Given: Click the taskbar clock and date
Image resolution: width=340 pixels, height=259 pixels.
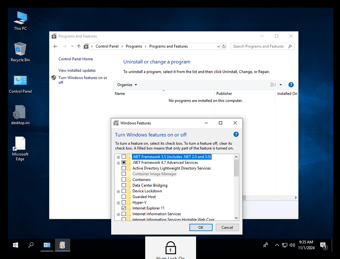Looking at the screenshot, I should click(x=306, y=245).
